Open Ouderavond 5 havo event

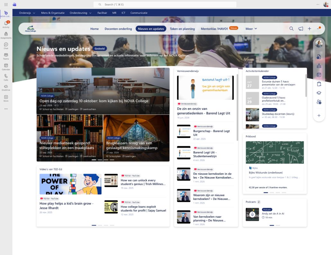point(275,98)
